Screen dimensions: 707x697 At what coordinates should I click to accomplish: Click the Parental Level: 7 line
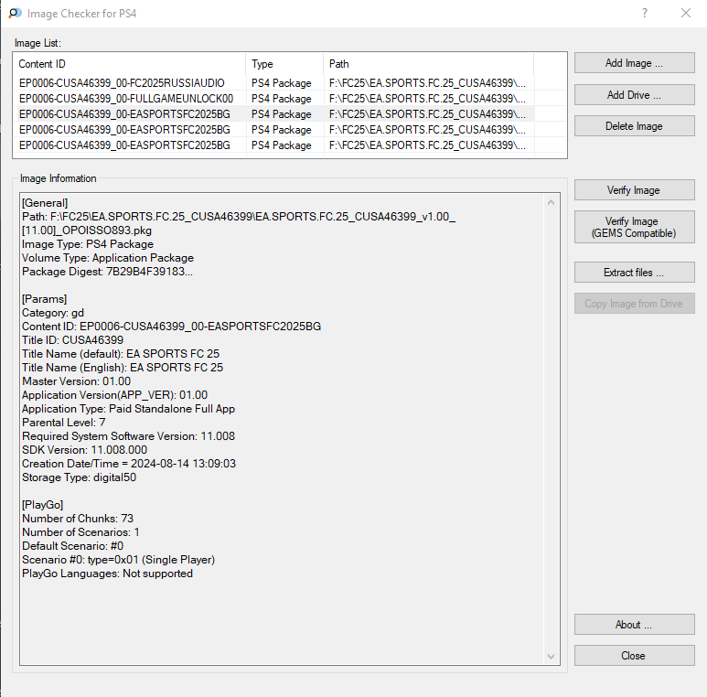[64, 423]
